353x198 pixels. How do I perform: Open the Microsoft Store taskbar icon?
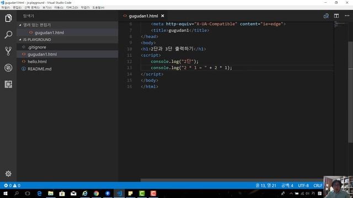[62, 193]
